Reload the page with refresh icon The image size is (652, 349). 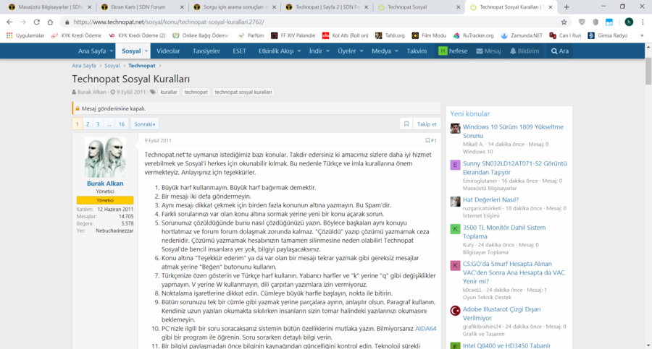pos(37,22)
